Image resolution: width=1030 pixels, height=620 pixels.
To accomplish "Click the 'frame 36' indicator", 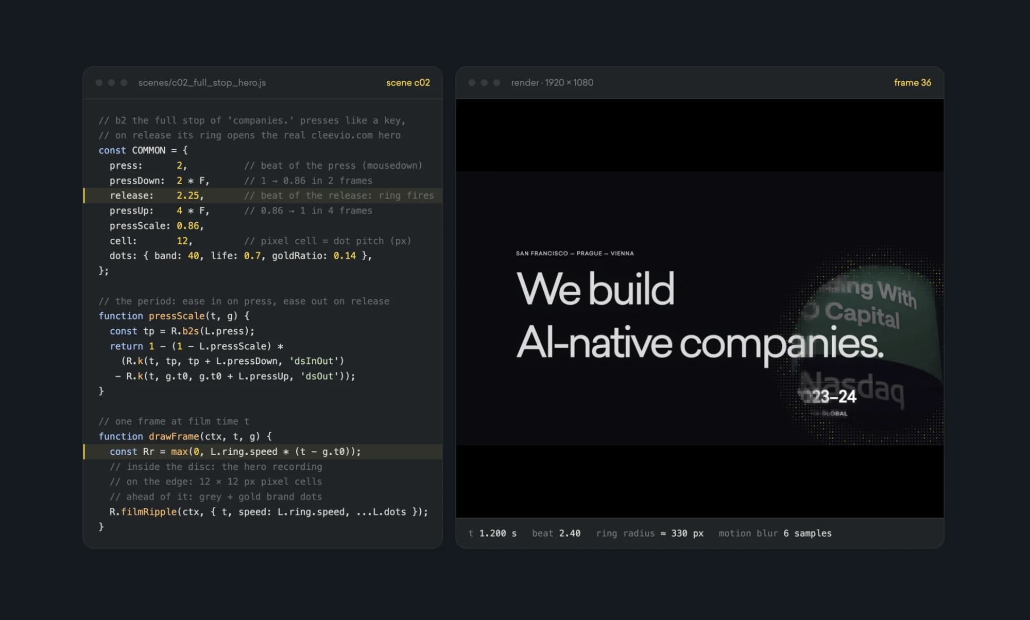I will coord(913,83).
